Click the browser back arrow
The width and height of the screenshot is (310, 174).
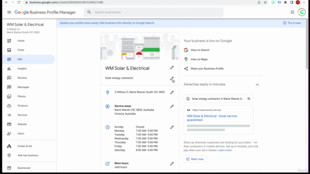pyautogui.click(x=6, y=2)
